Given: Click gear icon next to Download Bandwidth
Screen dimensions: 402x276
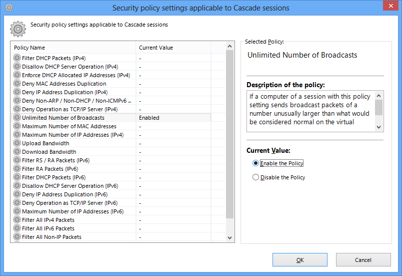Looking at the screenshot, I should 17,151.
